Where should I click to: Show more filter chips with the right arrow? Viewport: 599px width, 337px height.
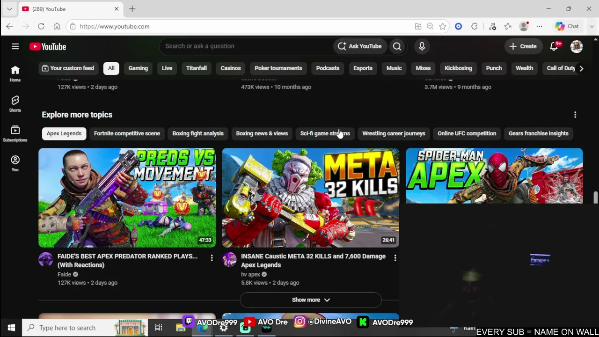[x=581, y=68]
